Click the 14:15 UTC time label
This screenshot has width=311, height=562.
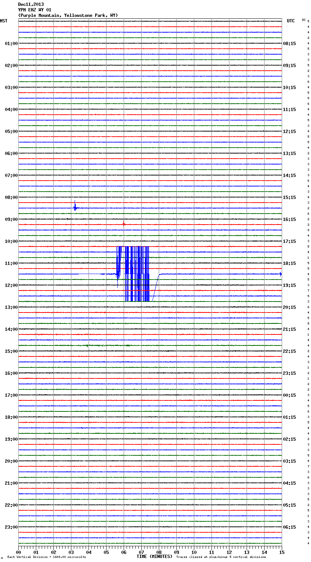[289, 175]
